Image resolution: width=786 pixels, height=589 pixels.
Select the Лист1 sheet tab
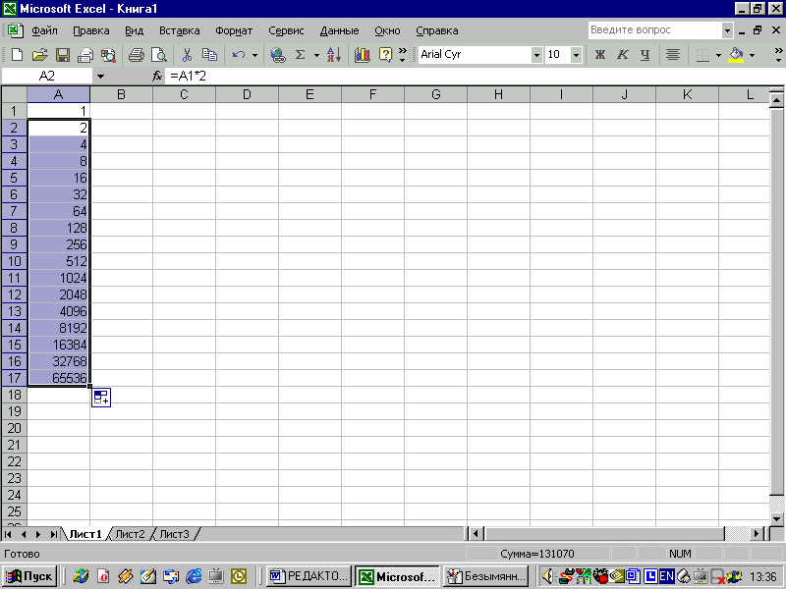[x=85, y=534]
